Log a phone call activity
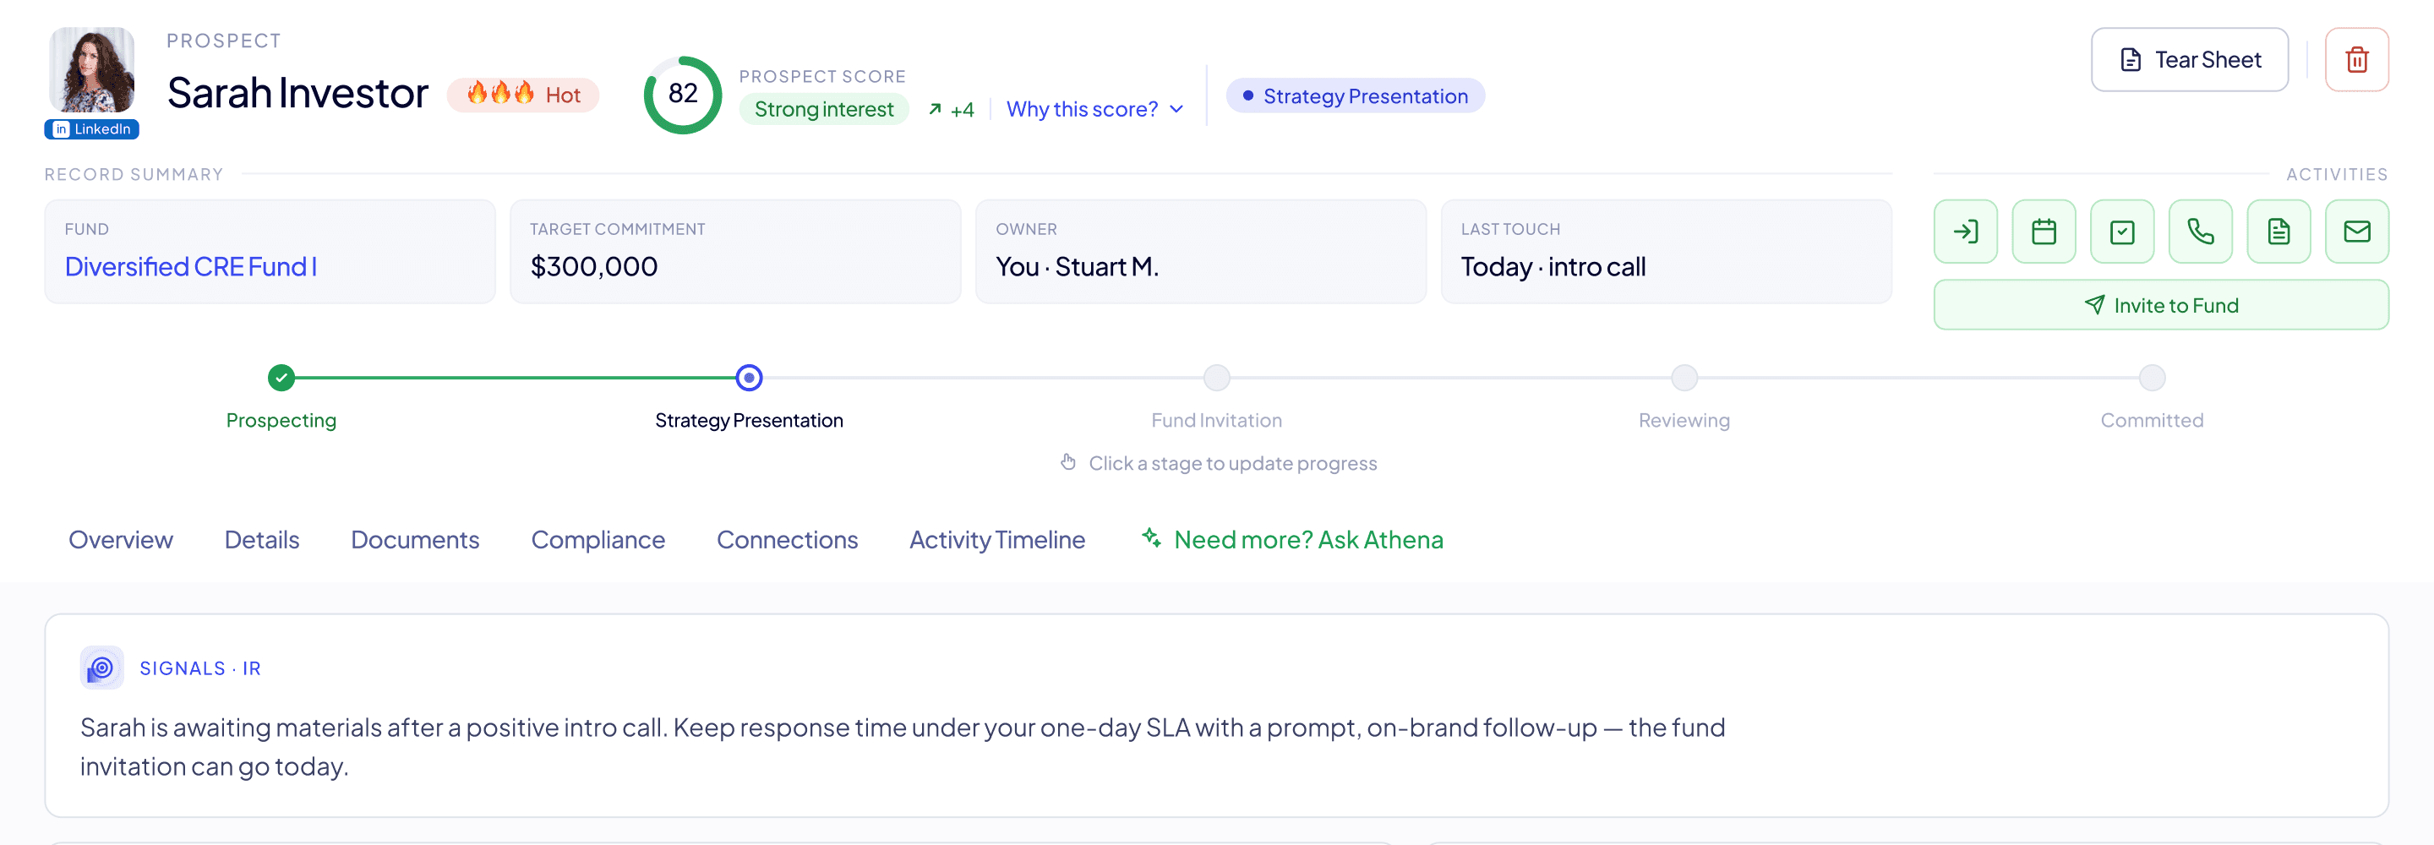Viewport: 2434px width, 845px height. (2201, 232)
